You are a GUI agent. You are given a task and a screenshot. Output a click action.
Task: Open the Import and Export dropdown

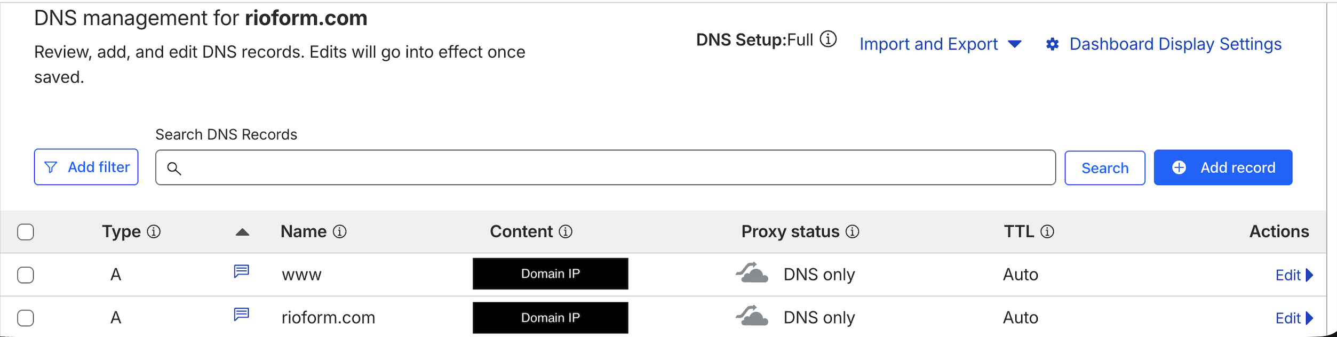click(x=940, y=44)
